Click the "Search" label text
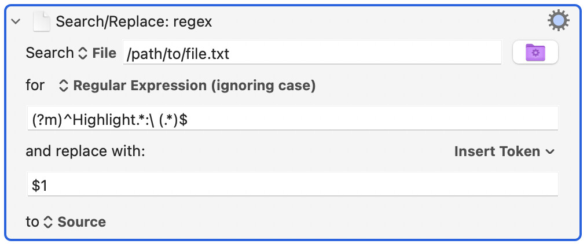Image resolution: width=587 pixels, height=244 pixels. (x=50, y=53)
